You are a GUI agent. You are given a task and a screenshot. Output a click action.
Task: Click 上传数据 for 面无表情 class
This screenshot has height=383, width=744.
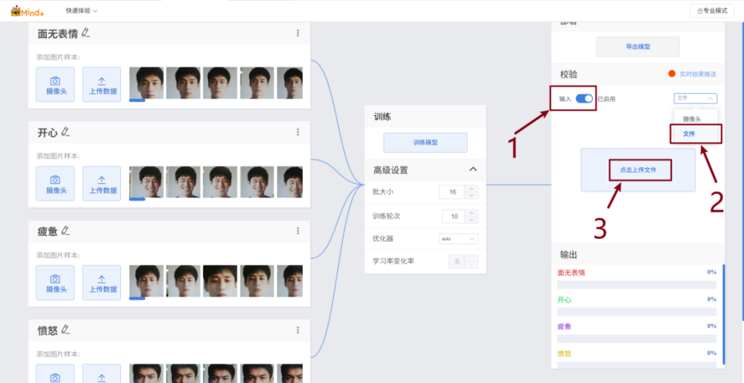tap(101, 85)
